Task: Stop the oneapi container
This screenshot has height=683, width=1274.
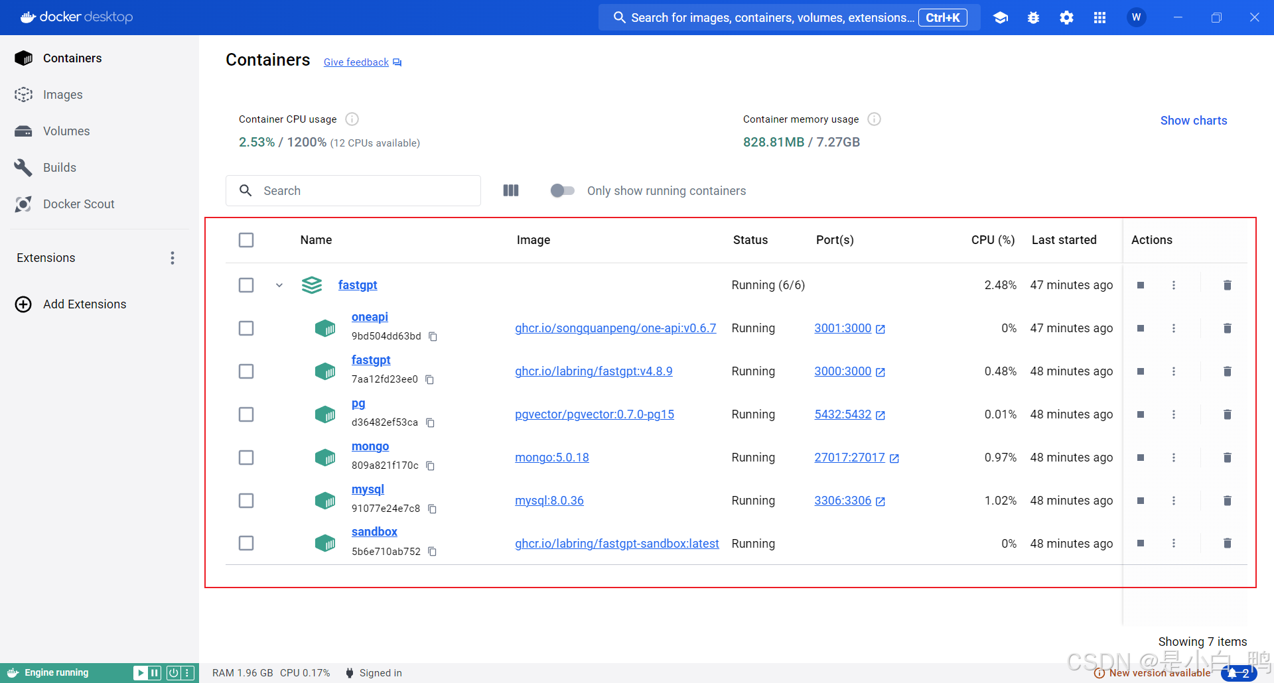Action: coord(1141,328)
